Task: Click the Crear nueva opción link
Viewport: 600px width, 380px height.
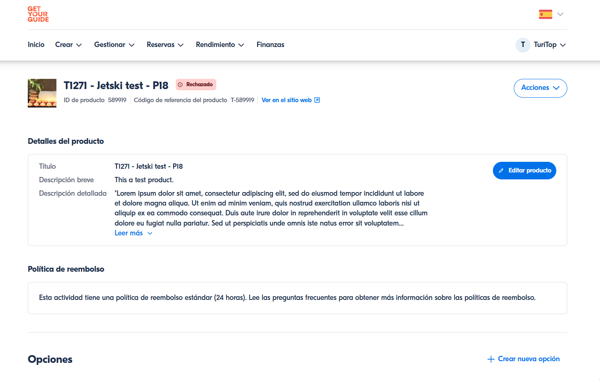Action: [x=528, y=359]
